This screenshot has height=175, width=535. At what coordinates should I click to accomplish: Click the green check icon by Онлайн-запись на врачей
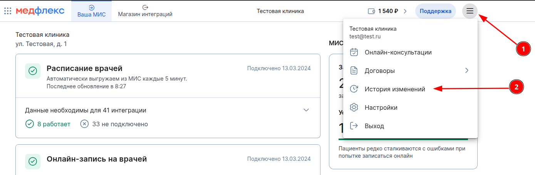point(33,161)
